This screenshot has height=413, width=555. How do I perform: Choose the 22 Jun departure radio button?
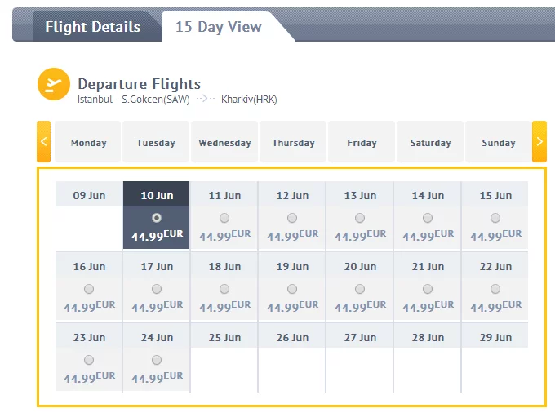click(x=495, y=289)
